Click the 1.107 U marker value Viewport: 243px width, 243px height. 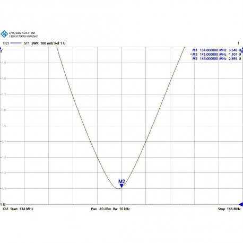[235, 55]
